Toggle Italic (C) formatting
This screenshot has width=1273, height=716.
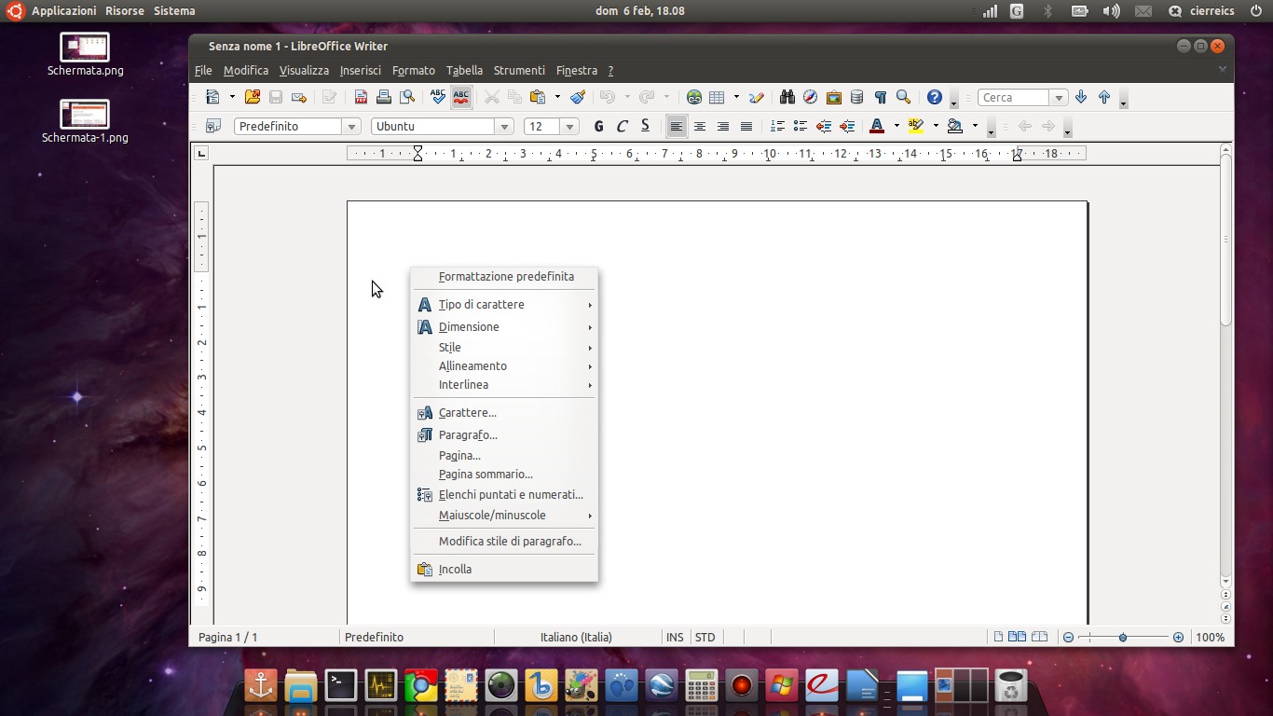click(x=622, y=126)
